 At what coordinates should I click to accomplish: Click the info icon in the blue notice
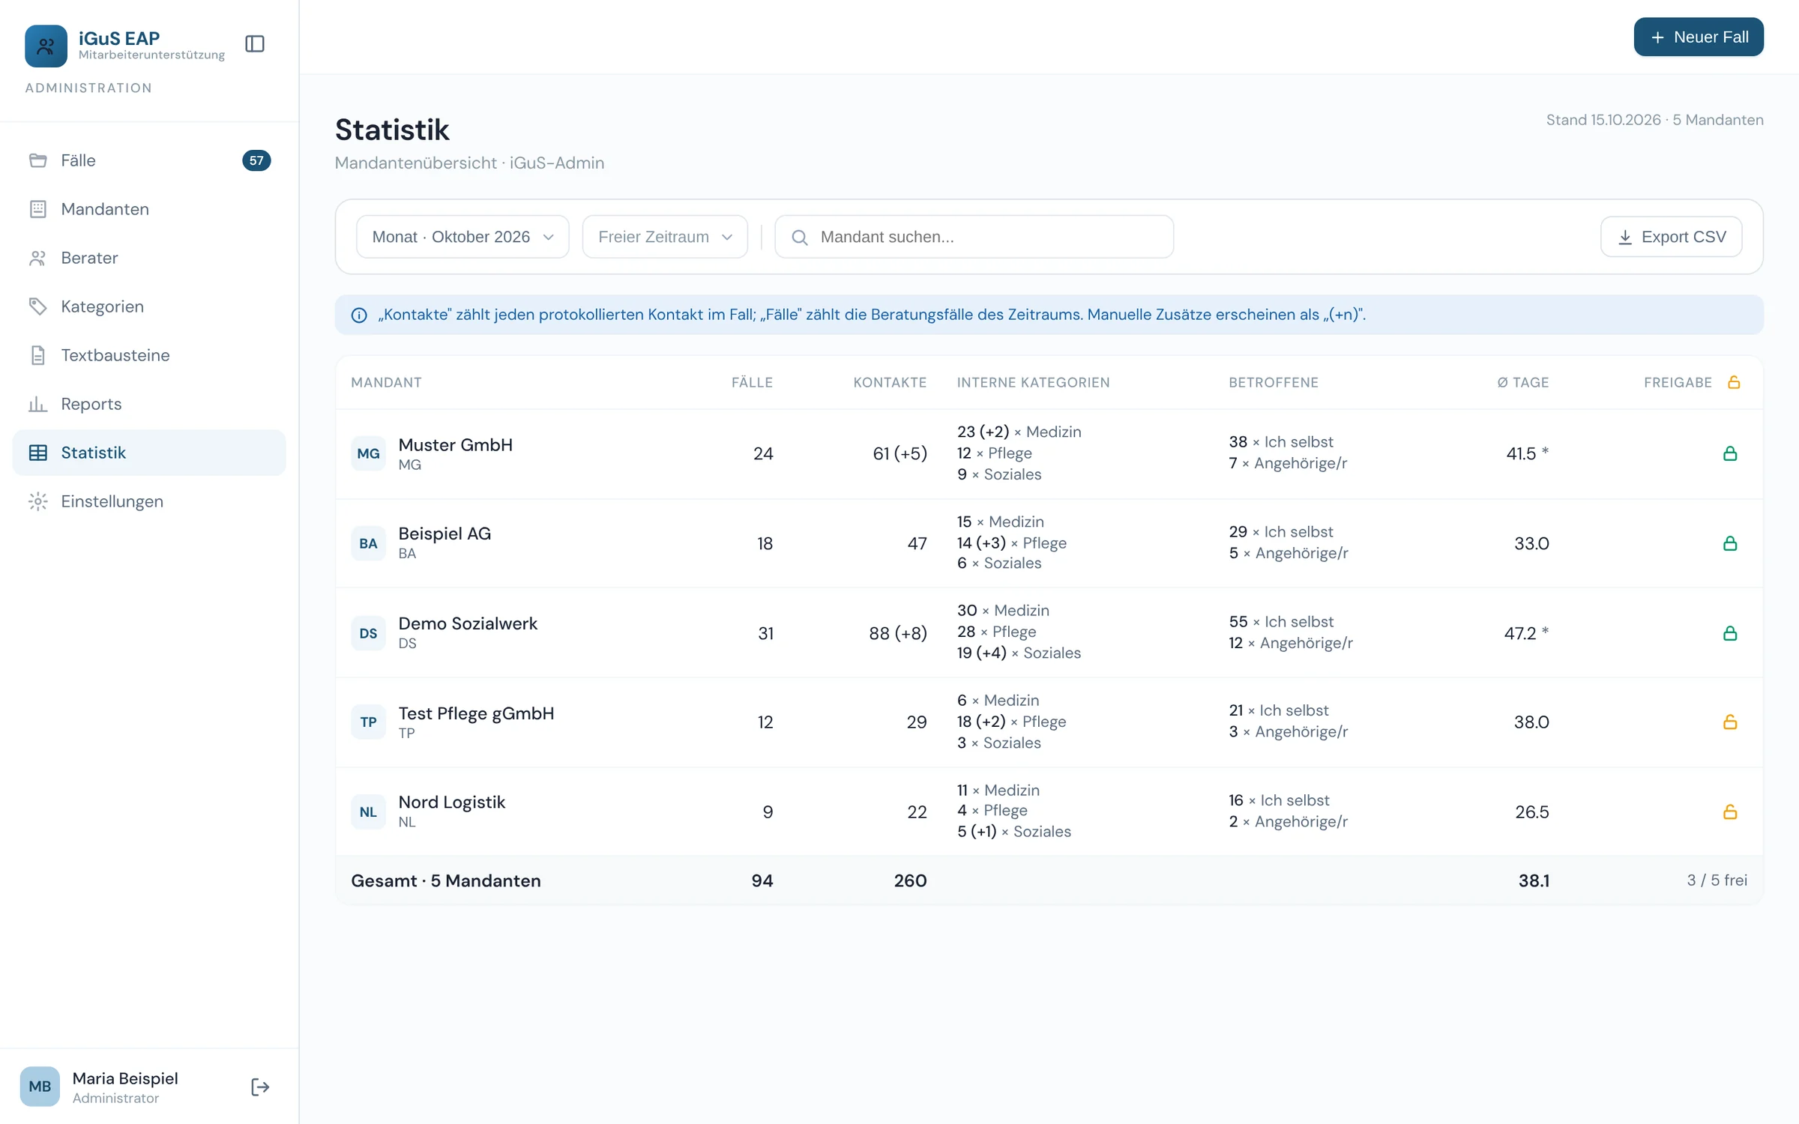tap(359, 315)
